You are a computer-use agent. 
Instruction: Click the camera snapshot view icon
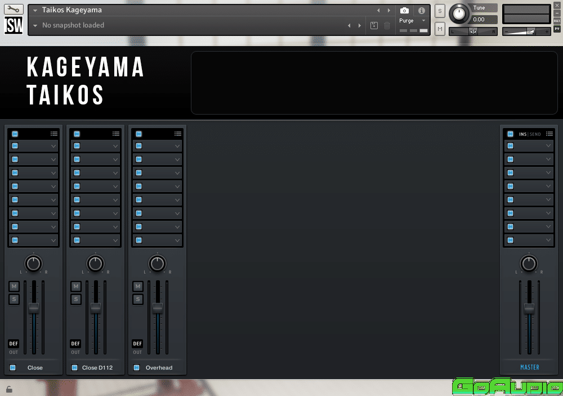tap(404, 11)
